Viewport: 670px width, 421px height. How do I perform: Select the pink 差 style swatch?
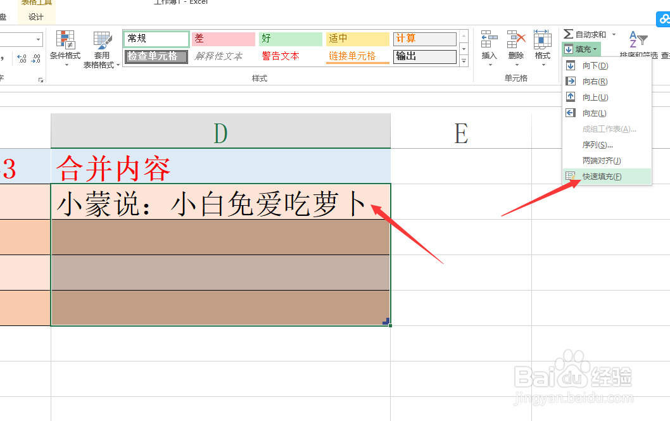pos(223,39)
